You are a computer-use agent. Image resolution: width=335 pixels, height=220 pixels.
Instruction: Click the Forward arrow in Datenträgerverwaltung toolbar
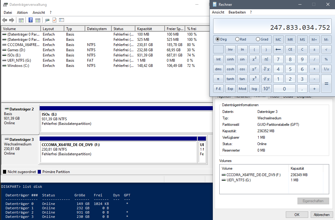tap(12, 20)
